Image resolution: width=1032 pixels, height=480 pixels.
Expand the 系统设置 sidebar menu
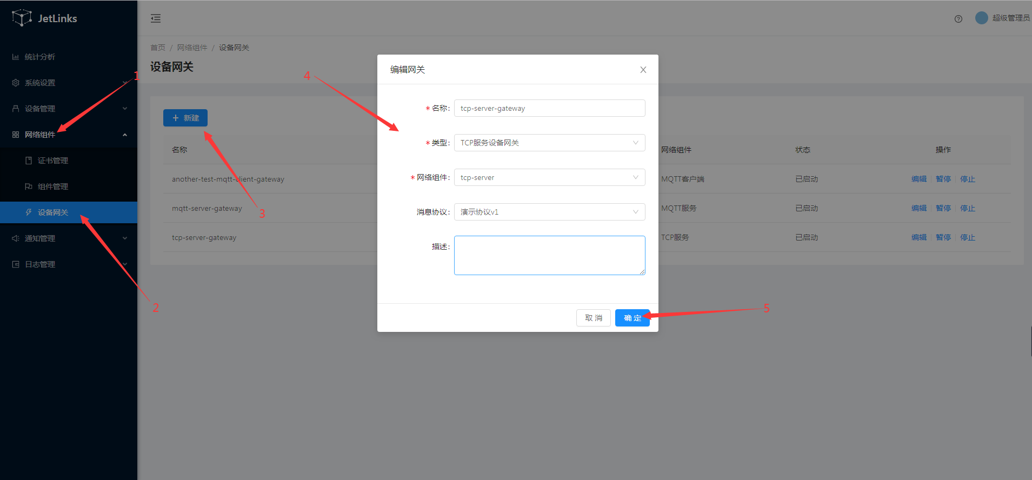(x=40, y=83)
